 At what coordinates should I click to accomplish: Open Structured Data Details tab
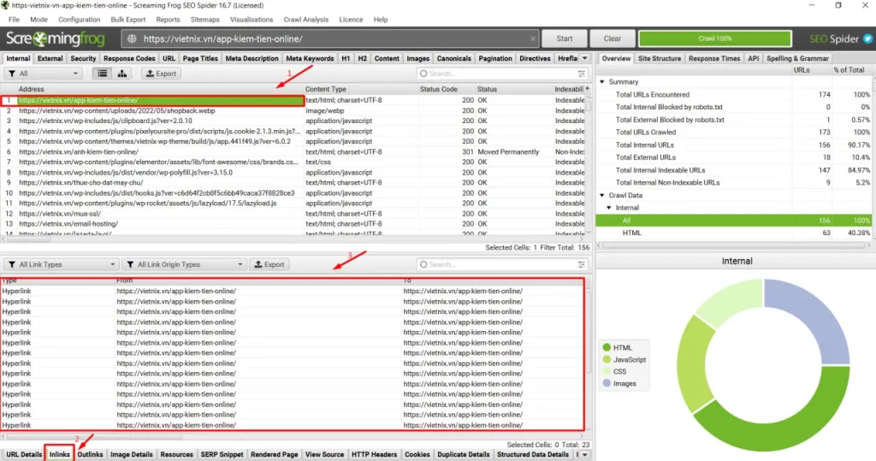(x=533, y=454)
